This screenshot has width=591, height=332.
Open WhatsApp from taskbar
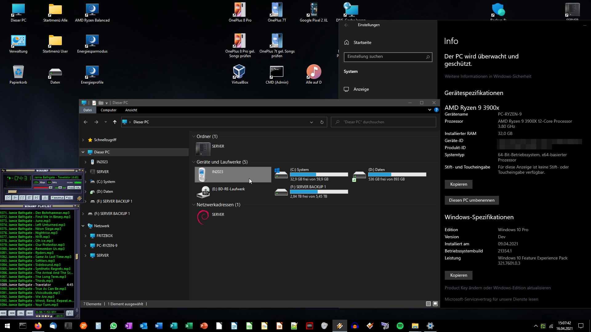coord(113,326)
